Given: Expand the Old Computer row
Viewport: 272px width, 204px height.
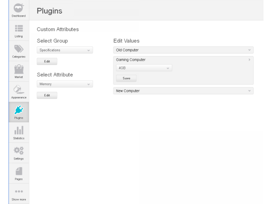Looking at the screenshot, I should coord(184,50).
